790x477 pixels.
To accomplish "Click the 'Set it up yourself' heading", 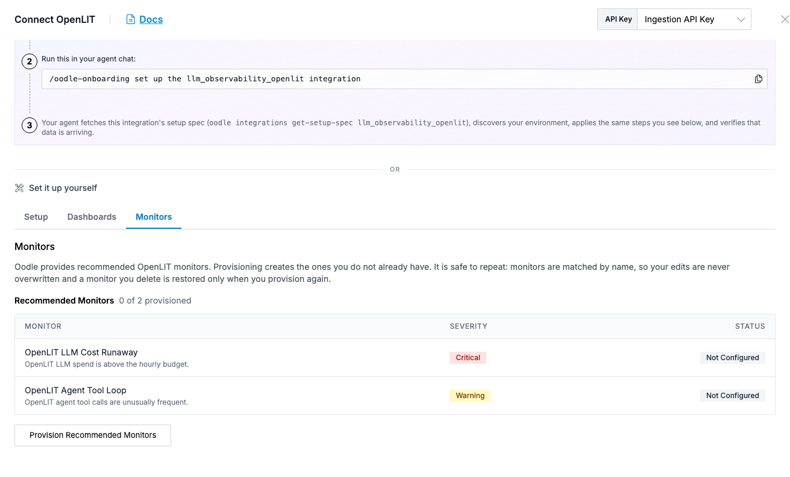I will (x=63, y=188).
